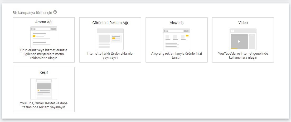Click the yellow ad badge in Alışveriş illustration
The width and height of the screenshot is (291, 122).
(187, 35)
